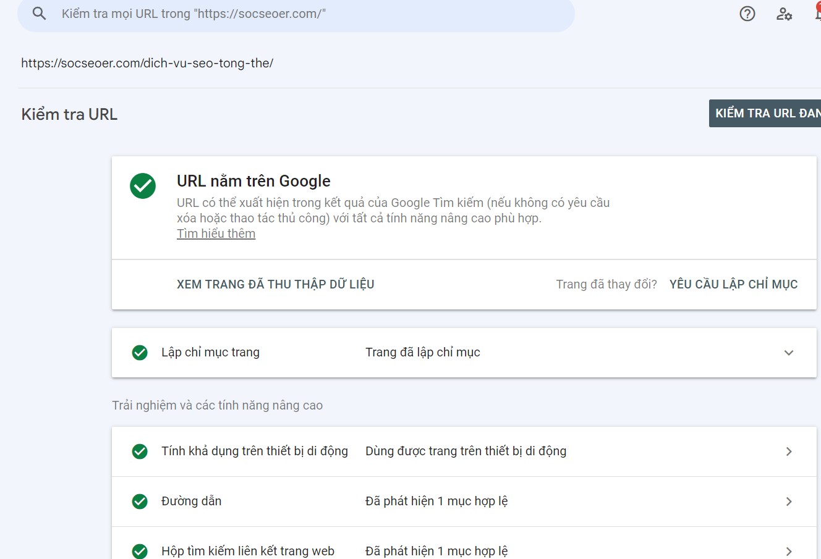
Task: Click the Trang đã thay đổi? label
Action: click(x=606, y=284)
